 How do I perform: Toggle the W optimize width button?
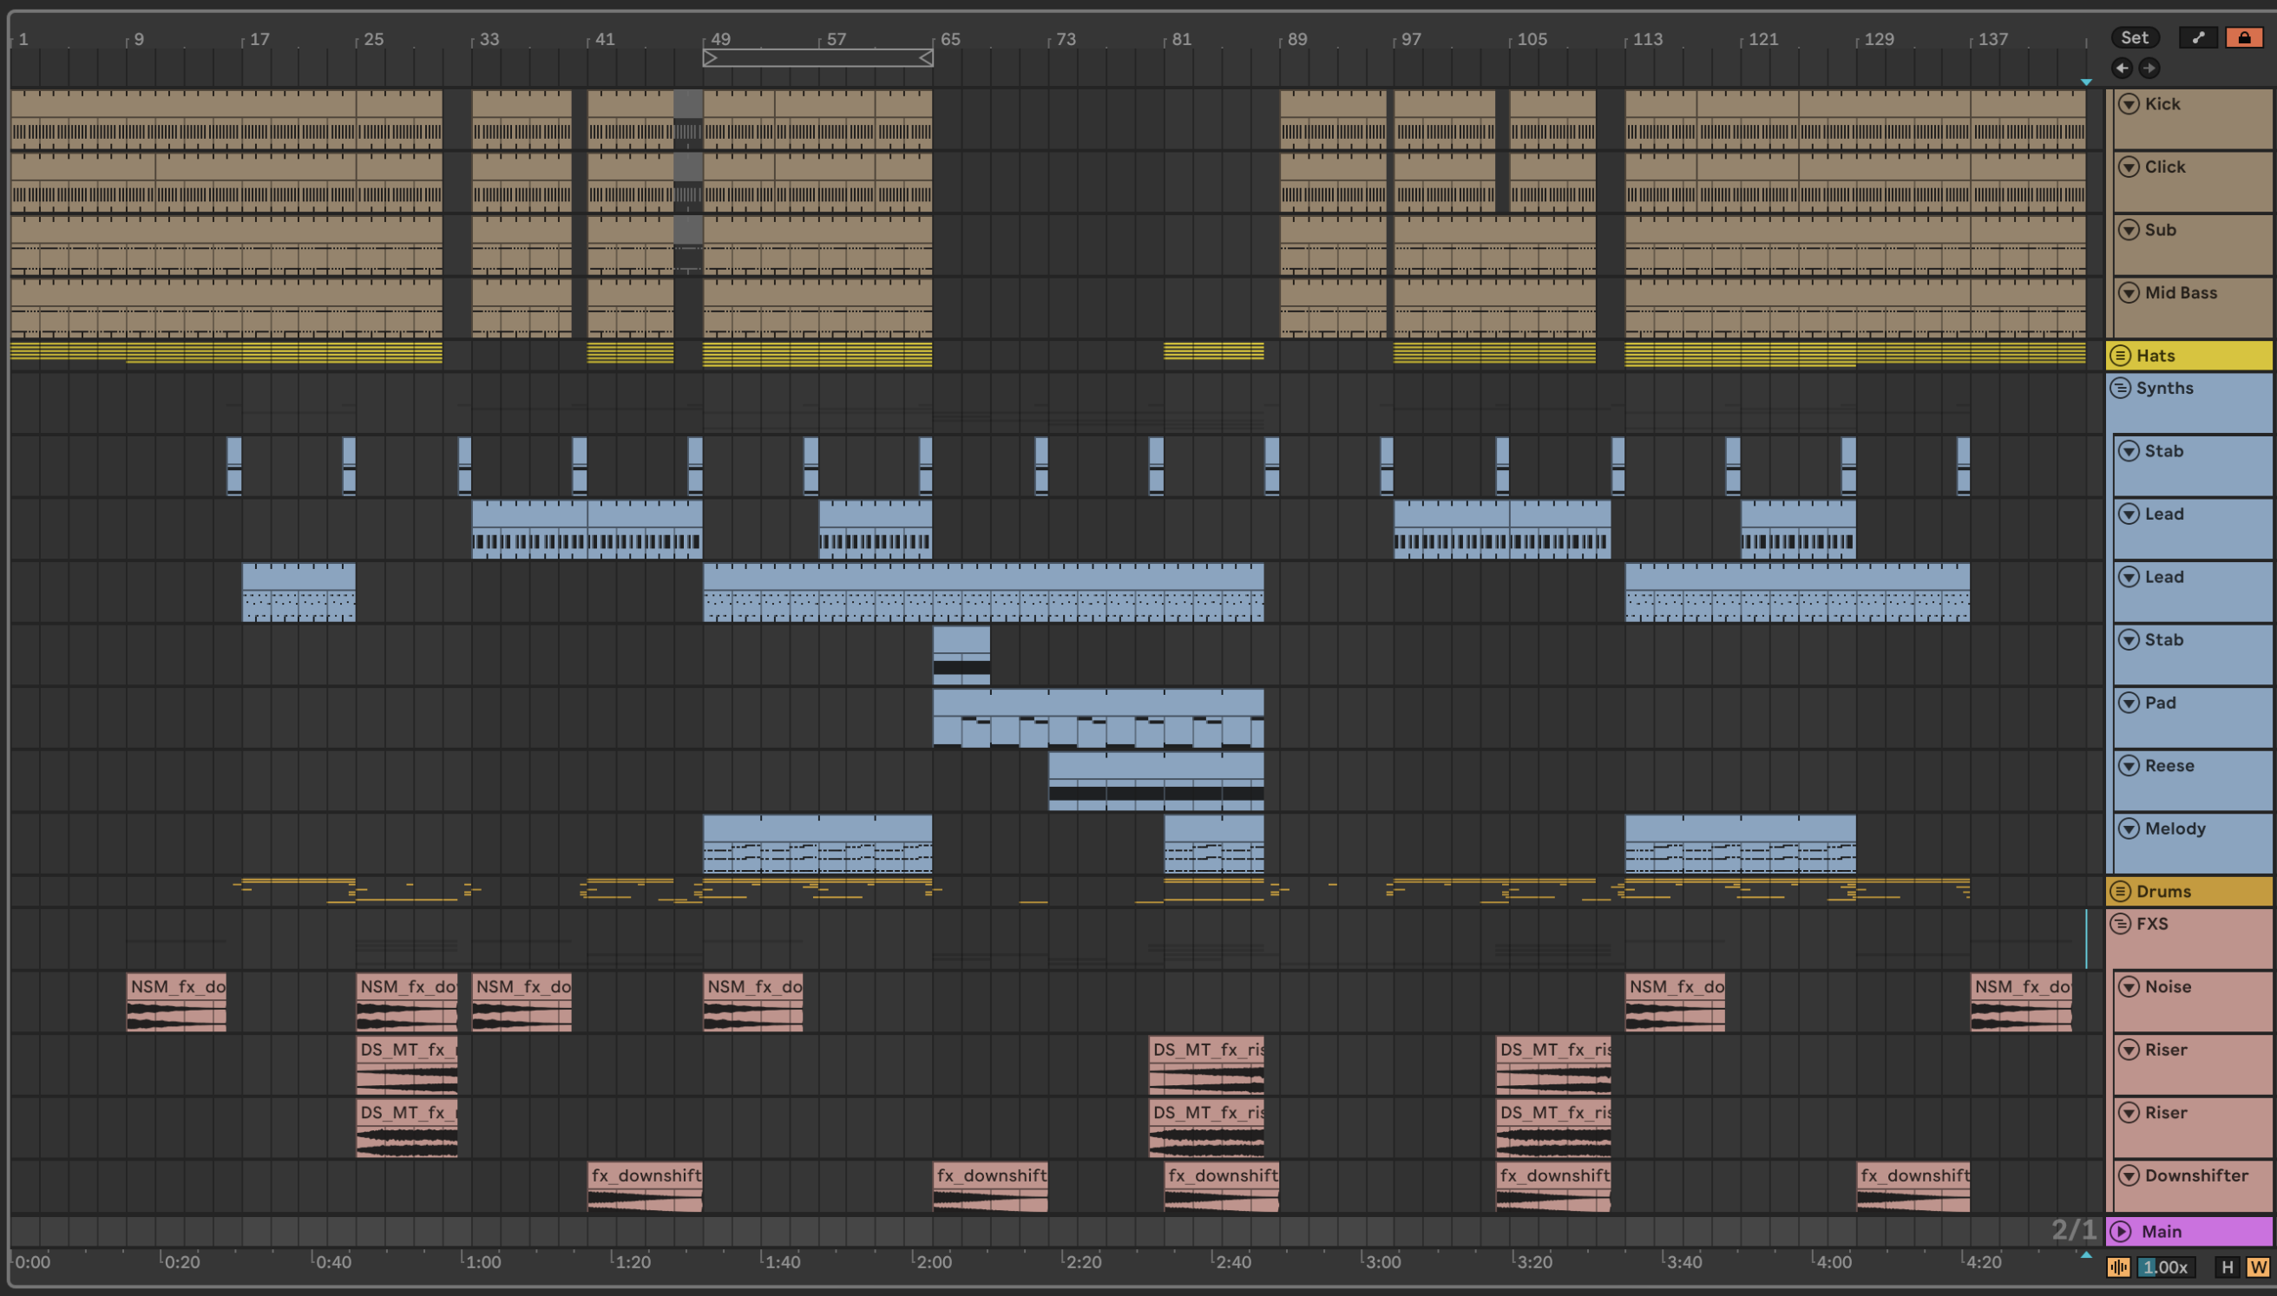tap(2257, 1267)
